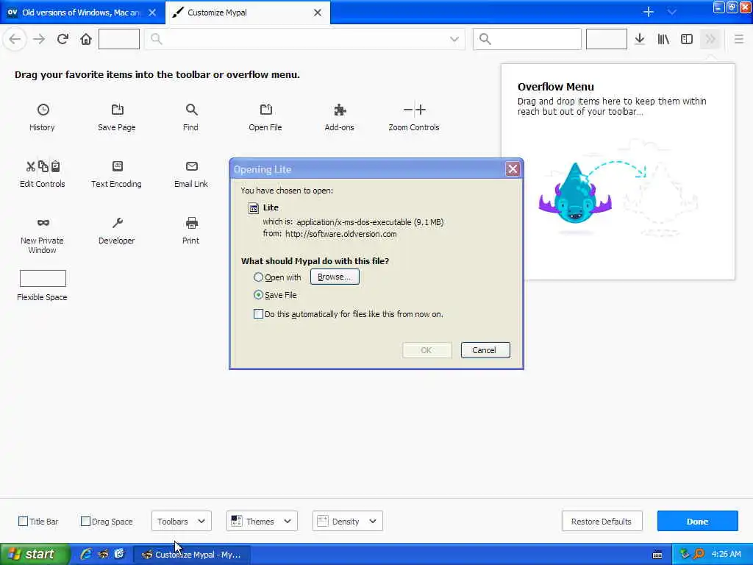Open the Themes dropdown
753x565 pixels.
coord(262,522)
